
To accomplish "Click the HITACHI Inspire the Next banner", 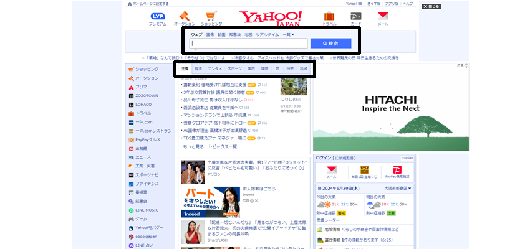I will pyautogui.click(x=391, y=107).
